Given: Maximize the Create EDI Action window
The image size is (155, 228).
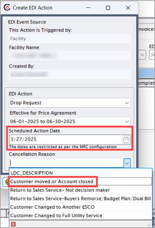Looking at the screenshot, I should 108,8.
